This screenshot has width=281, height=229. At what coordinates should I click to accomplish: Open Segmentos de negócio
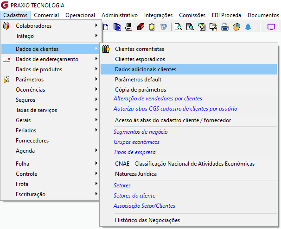pos(140,132)
